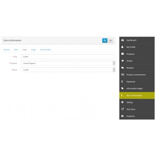Select the Image tab
Viewport: 156px width, 156px height.
click(33, 50)
